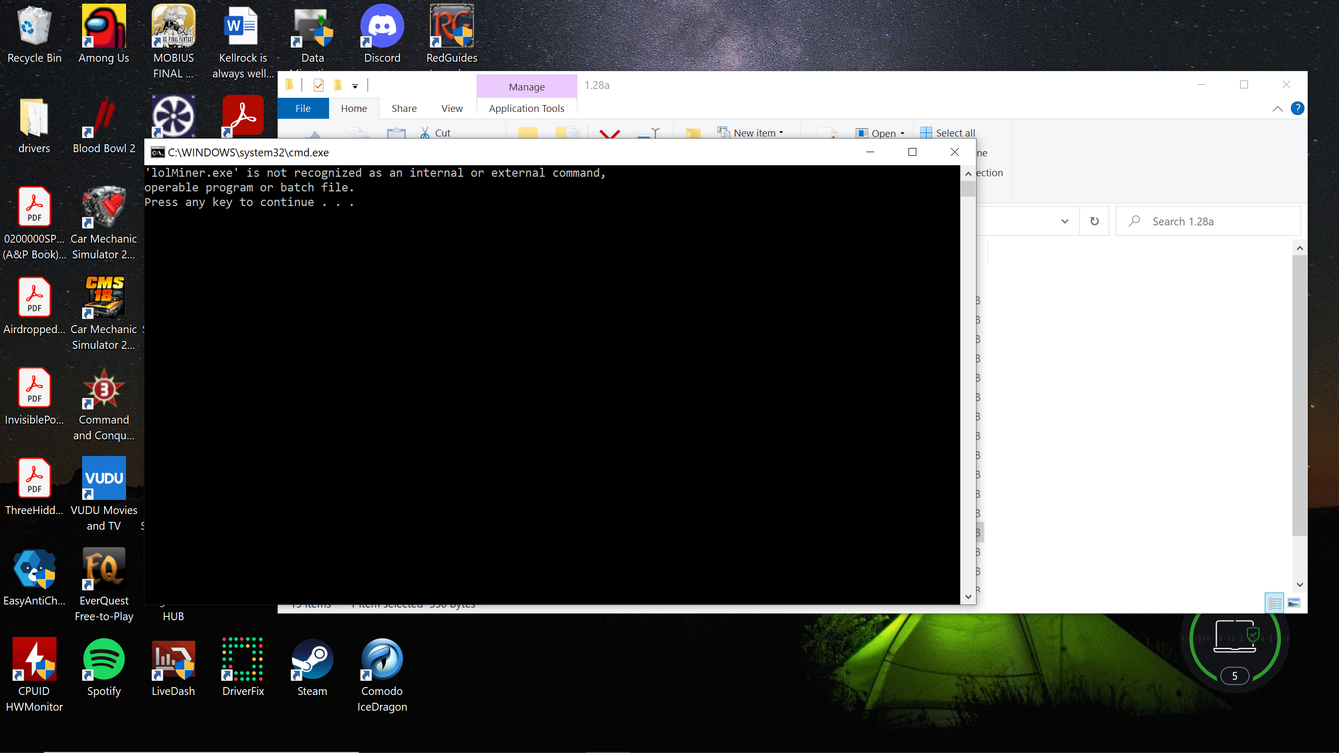Refresh the Explorer address bar location
This screenshot has height=753, width=1339.
pos(1094,221)
